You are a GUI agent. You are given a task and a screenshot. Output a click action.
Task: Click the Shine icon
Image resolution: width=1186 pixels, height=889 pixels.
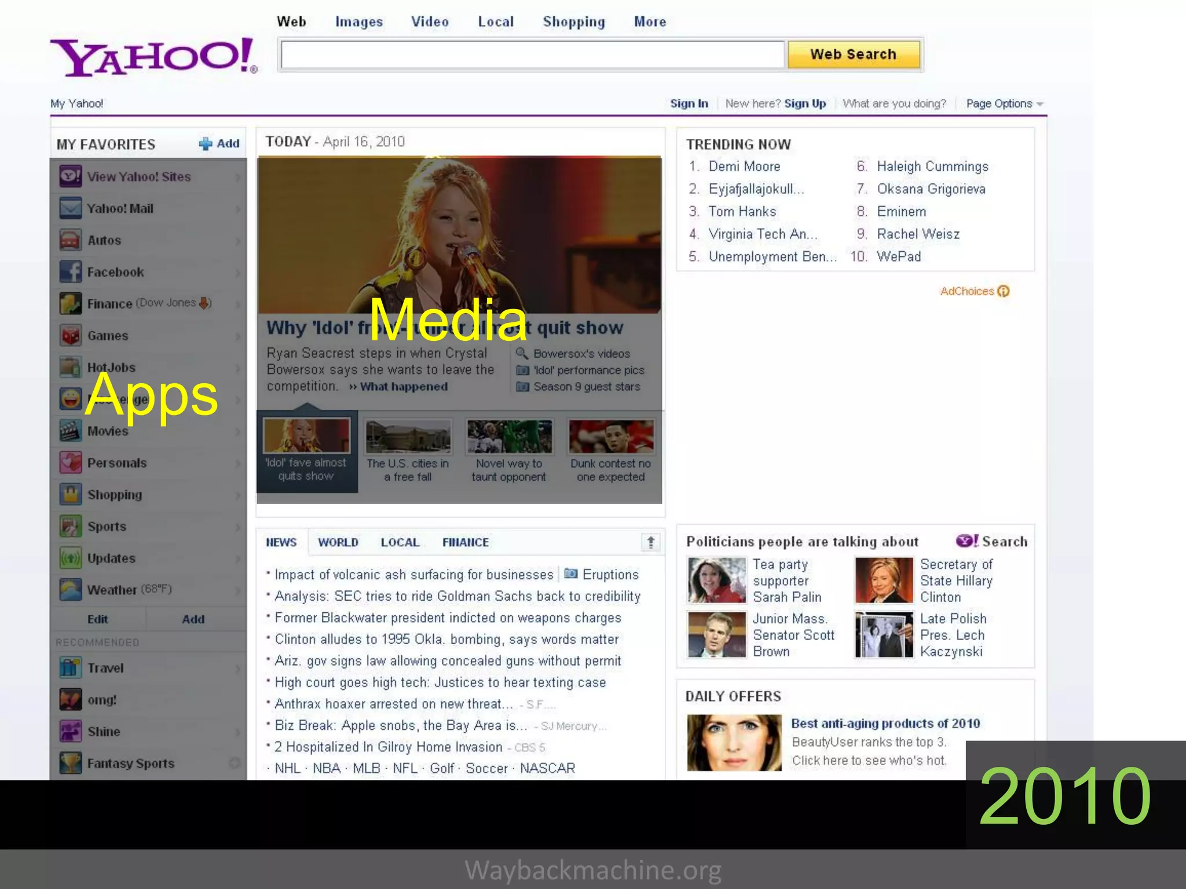(x=71, y=732)
